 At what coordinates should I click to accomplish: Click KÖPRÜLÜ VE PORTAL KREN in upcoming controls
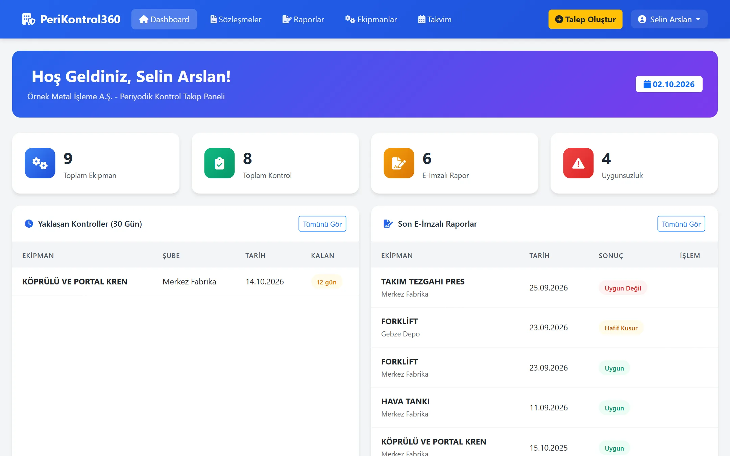click(x=75, y=281)
